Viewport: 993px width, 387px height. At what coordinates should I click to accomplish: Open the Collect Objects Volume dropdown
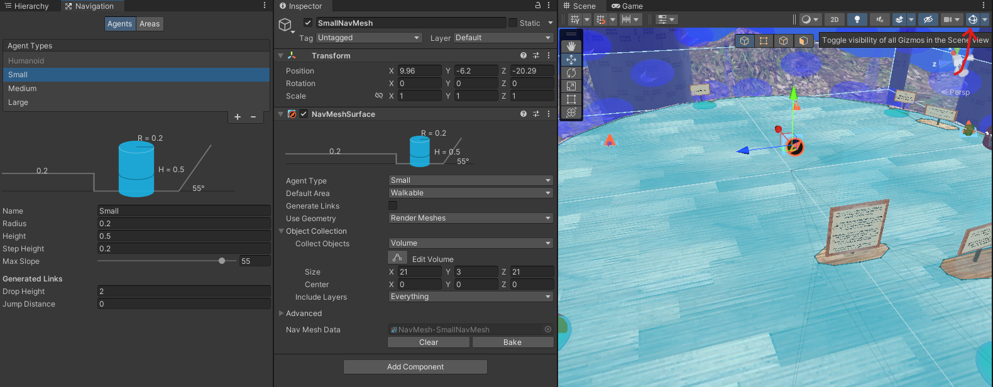(x=470, y=243)
